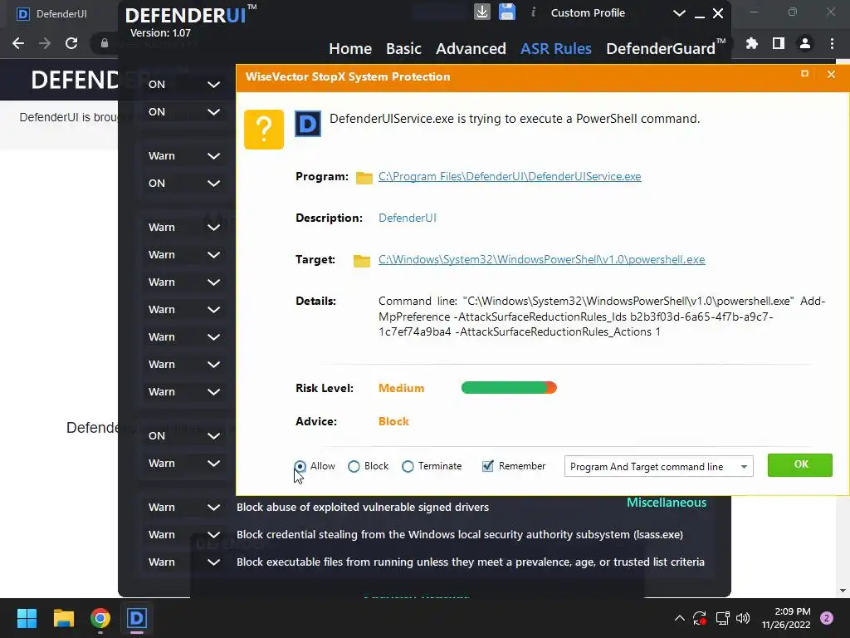Switch to the Advanced tab
The height and width of the screenshot is (638, 850).
(471, 49)
